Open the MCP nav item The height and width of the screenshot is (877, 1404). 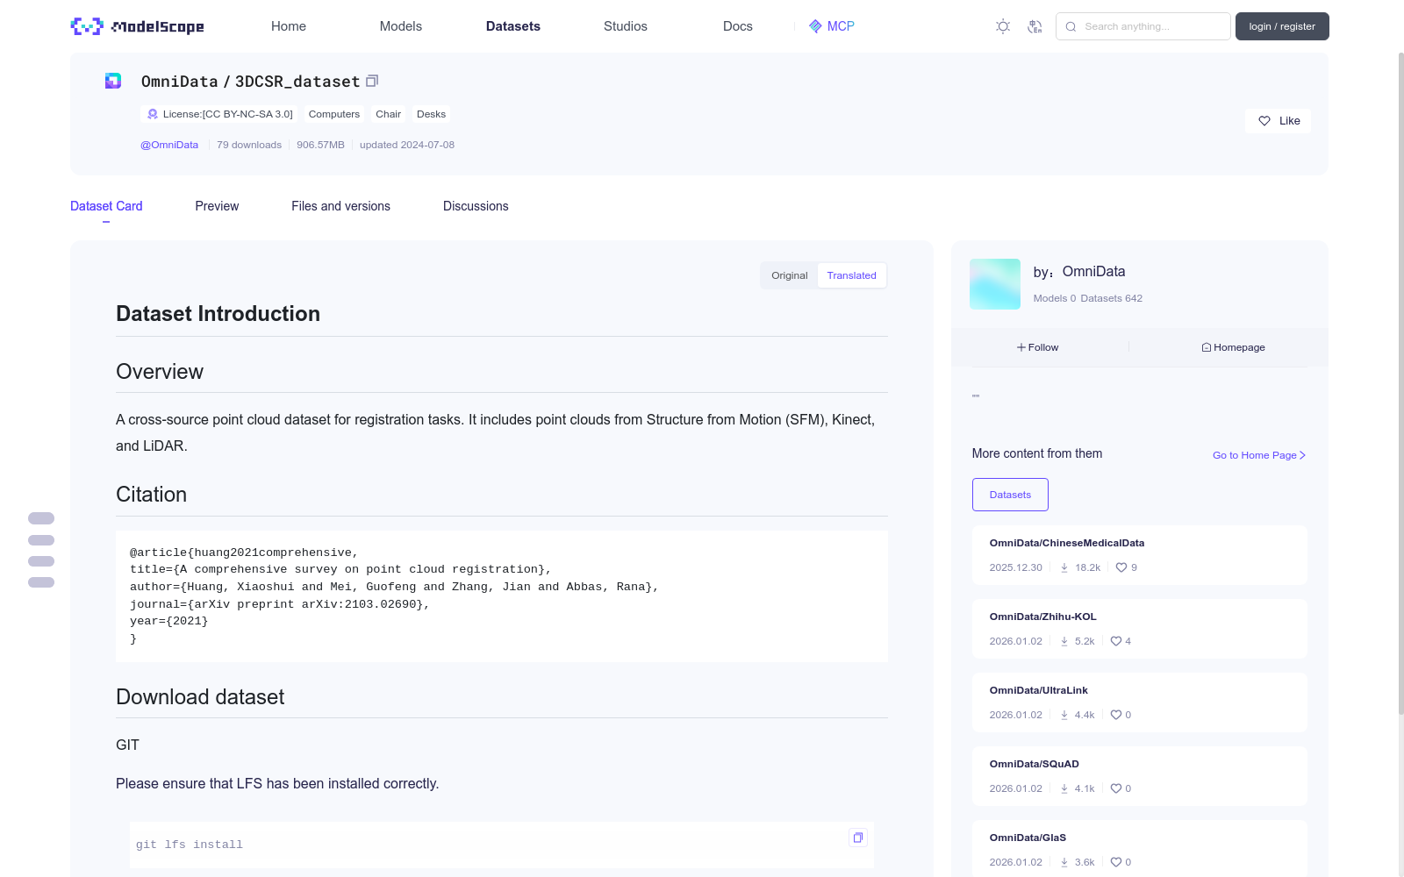point(831,26)
